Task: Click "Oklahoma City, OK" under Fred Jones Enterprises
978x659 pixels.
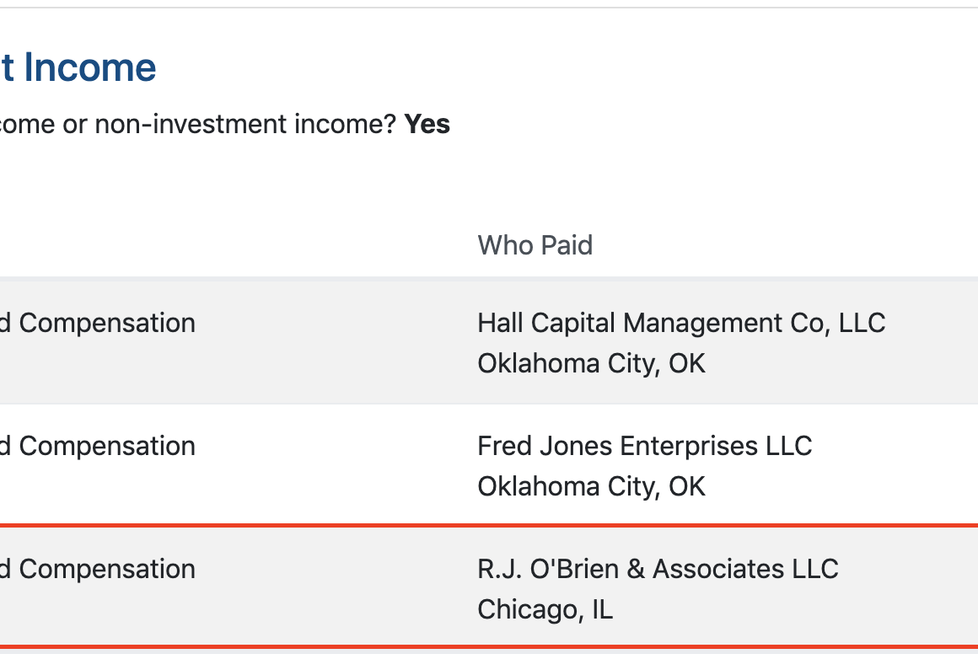Action: click(591, 486)
